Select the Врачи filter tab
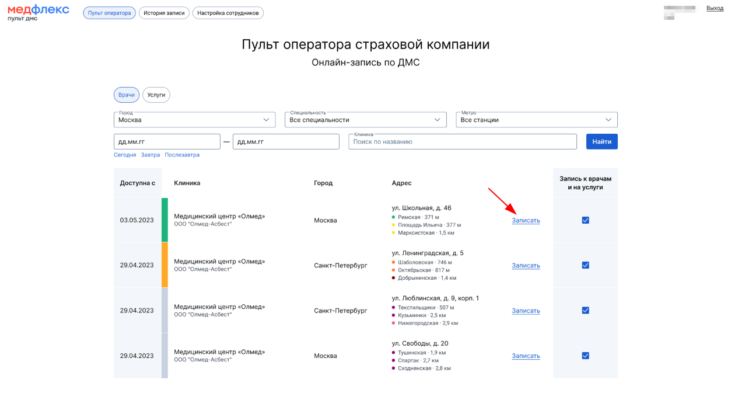The width and height of the screenshot is (731, 393). [x=127, y=95]
